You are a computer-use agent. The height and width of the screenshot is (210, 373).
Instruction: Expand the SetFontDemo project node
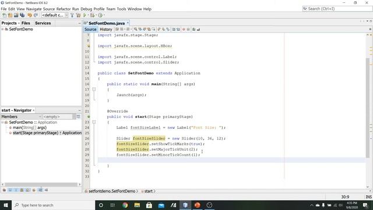point(2,29)
